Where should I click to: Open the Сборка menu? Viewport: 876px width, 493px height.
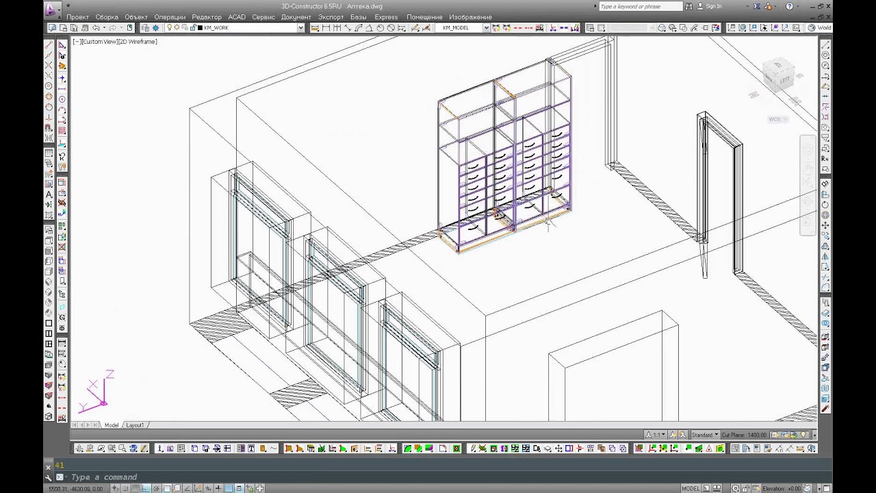coord(107,17)
